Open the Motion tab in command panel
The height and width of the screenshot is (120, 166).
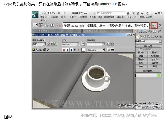click(x=150, y=31)
